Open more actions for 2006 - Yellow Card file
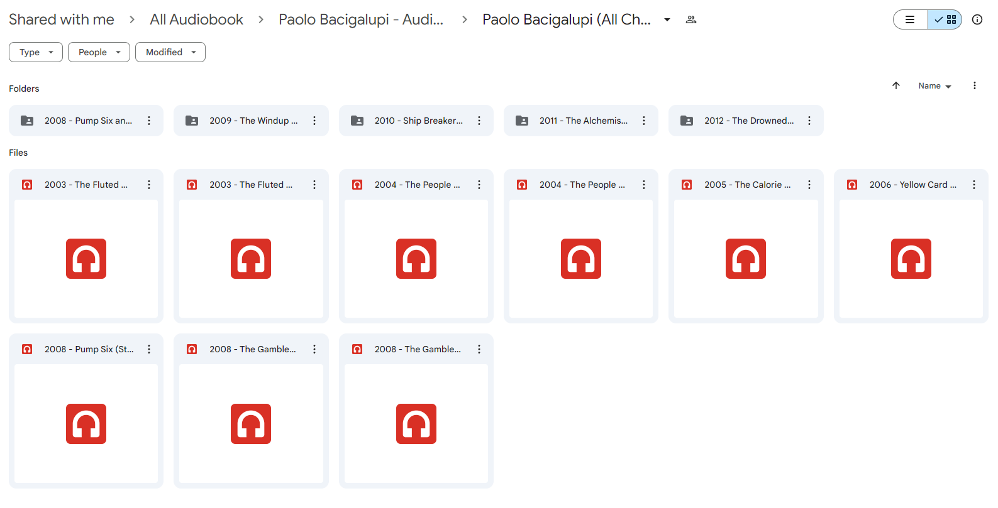The width and height of the screenshot is (998, 508). coord(974,185)
